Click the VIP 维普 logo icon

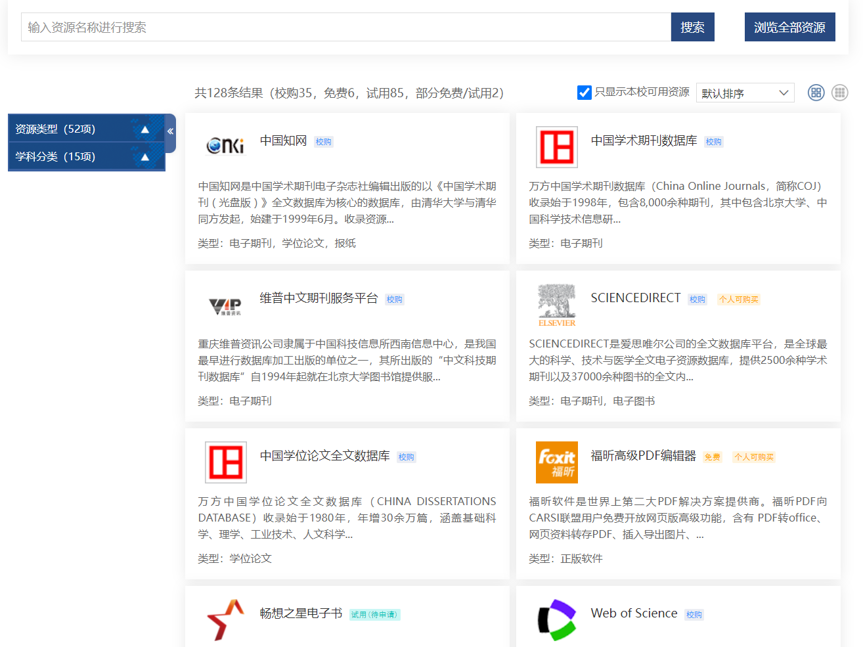tap(225, 305)
